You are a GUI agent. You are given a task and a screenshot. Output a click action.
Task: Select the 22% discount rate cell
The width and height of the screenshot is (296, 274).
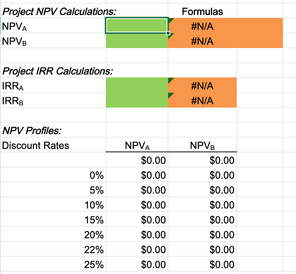click(53, 249)
